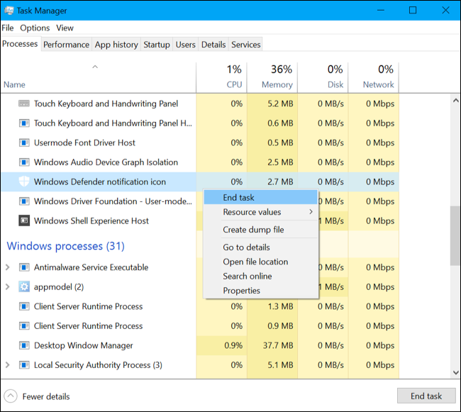Click the Task Manager title bar icon
This screenshot has height=412, width=461.
(x=9, y=11)
